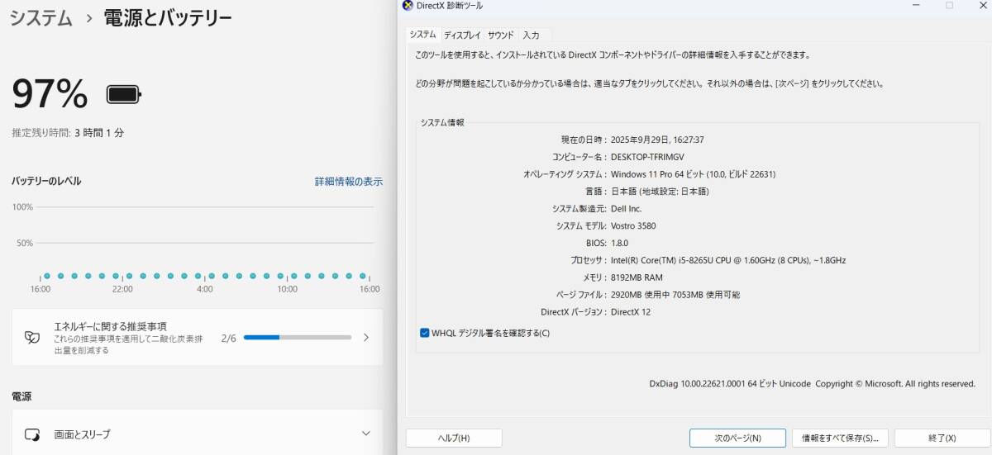Click the 電源とバッテリー page heading
This screenshot has height=455, width=992.
pos(167,18)
